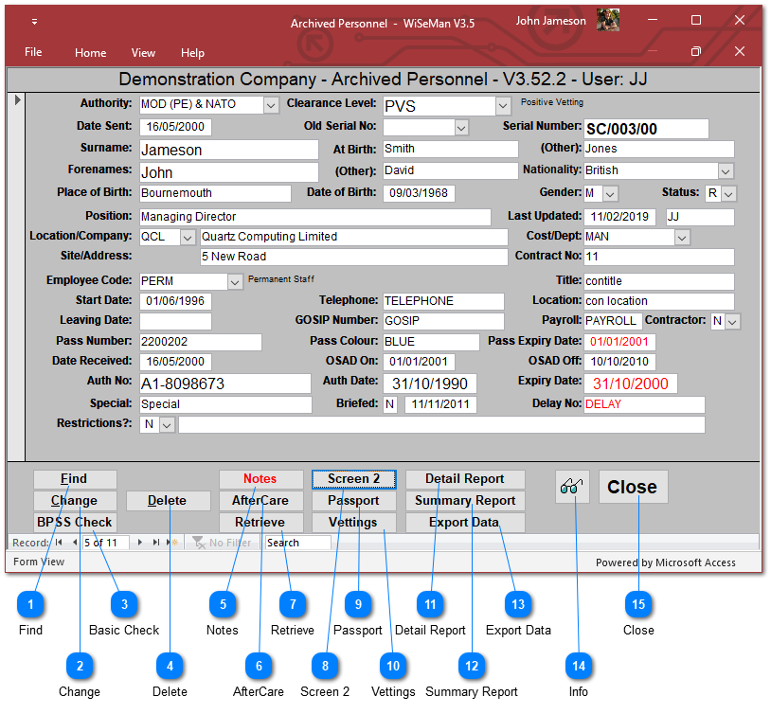Viewport: 771px width, 714px height.
Task: Go to the first record
Action: pyautogui.click(x=59, y=543)
